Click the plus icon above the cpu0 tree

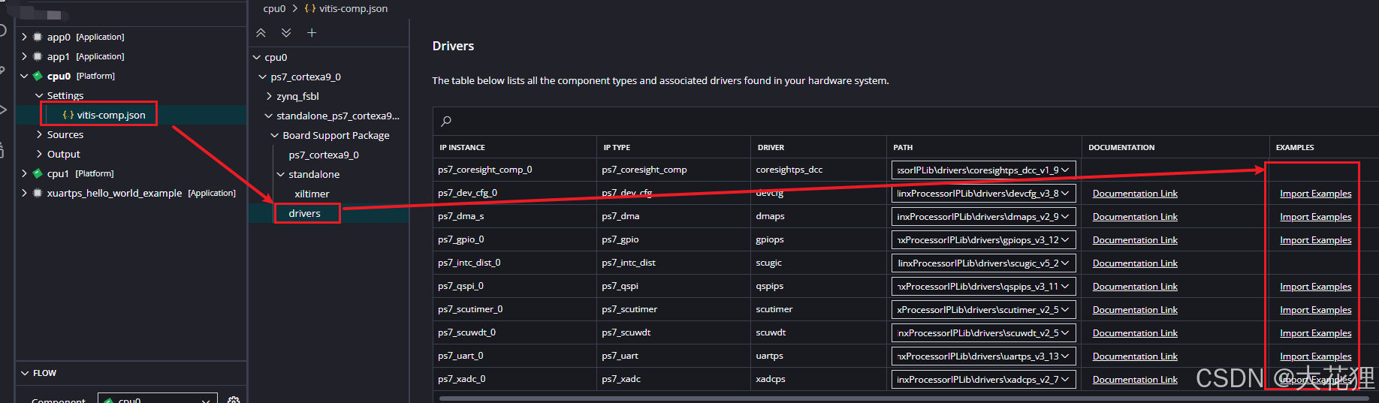(312, 33)
